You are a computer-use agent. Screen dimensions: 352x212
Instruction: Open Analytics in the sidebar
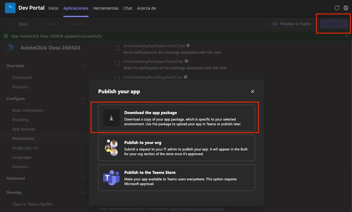click(x=20, y=87)
